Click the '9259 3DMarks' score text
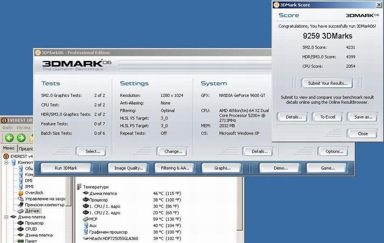The width and height of the screenshot is (384, 243). tap(327, 36)
